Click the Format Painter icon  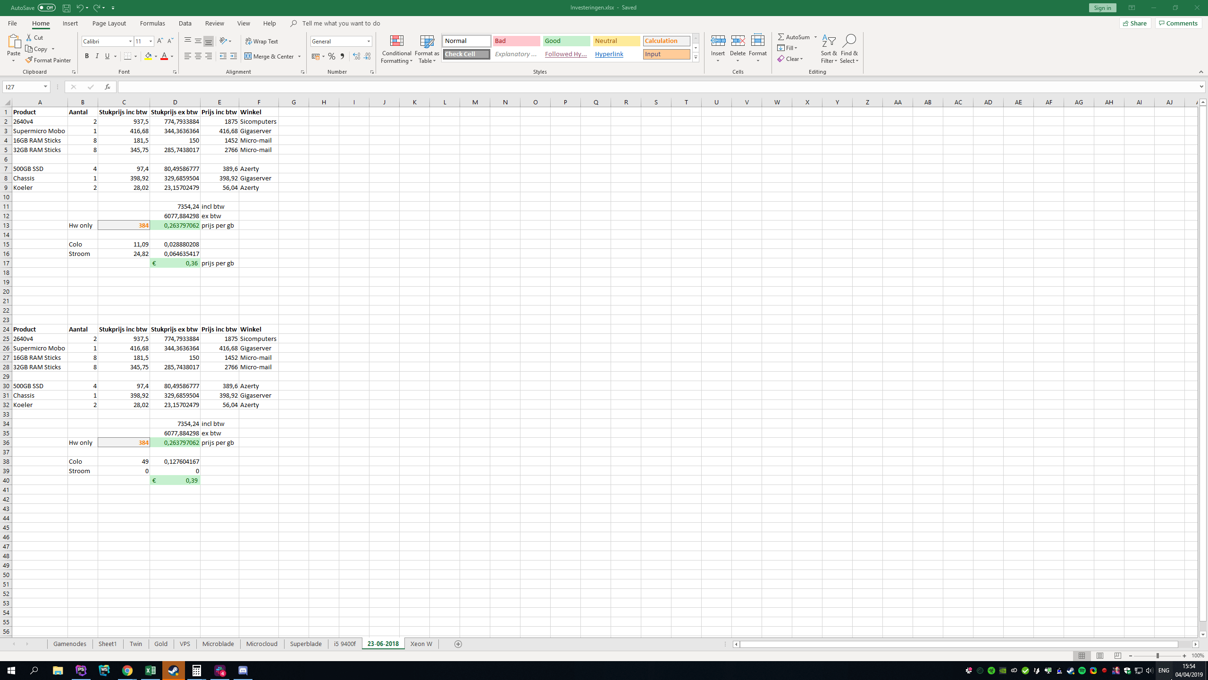(29, 60)
